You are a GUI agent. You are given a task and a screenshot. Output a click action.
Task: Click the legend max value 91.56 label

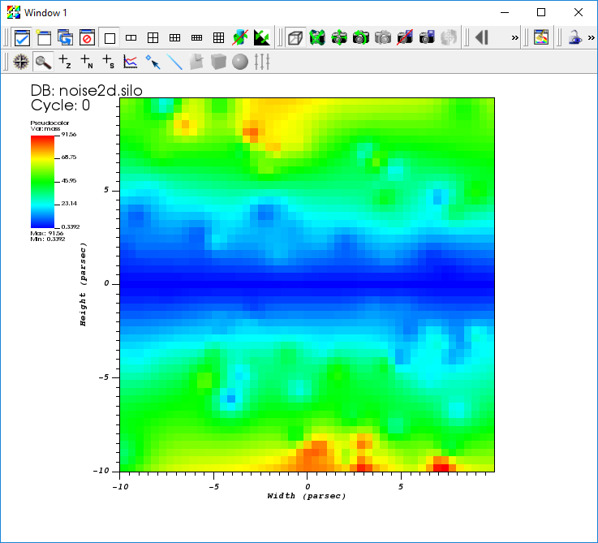69,134
